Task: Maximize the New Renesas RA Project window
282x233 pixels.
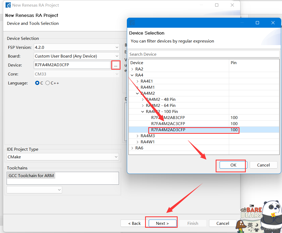Action: pyautogui.click(x=217, y=5)
